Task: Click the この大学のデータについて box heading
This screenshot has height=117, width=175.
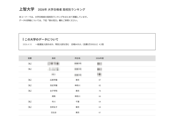Action: click(x=41, y=40)
